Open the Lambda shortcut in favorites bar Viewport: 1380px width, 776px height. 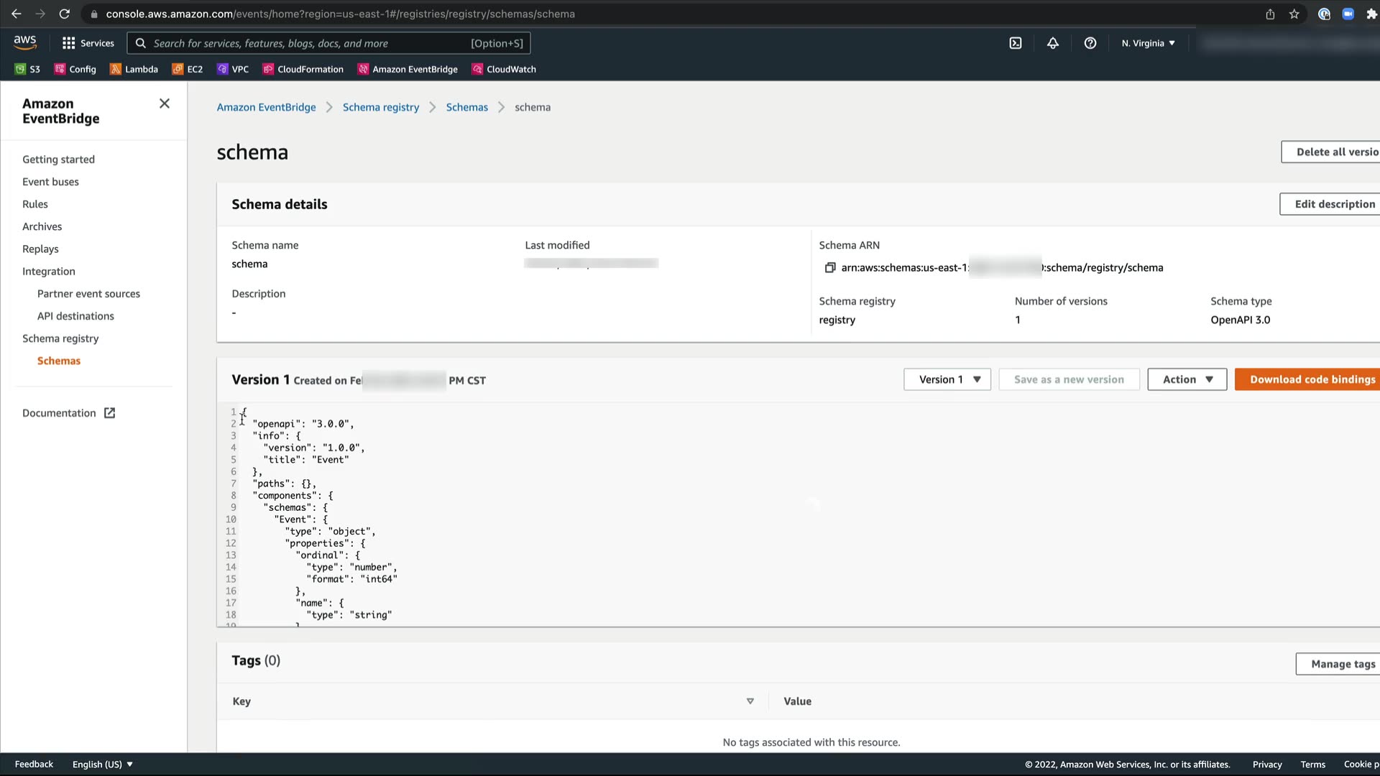click(x=134, y=70)
